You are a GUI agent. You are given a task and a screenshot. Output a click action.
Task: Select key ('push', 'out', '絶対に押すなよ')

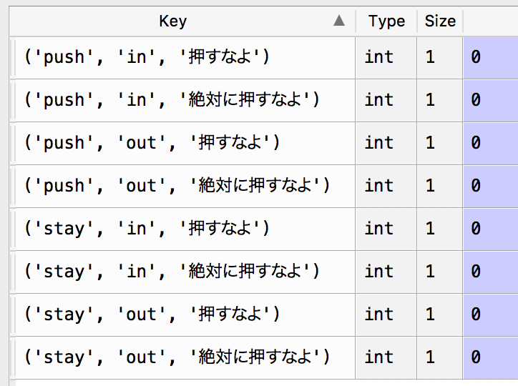click(177, 186)
